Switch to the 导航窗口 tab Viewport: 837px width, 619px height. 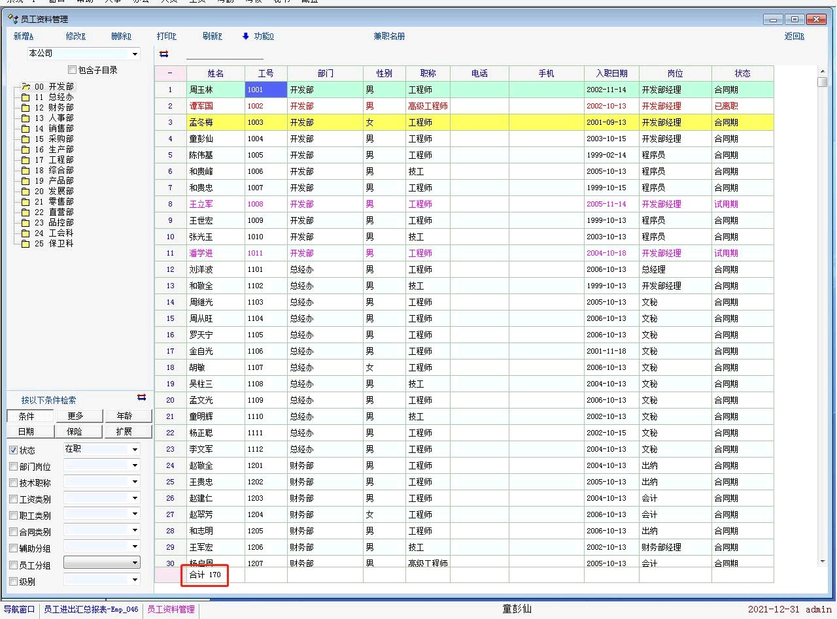pyautogui.click(x=19, y=609)
